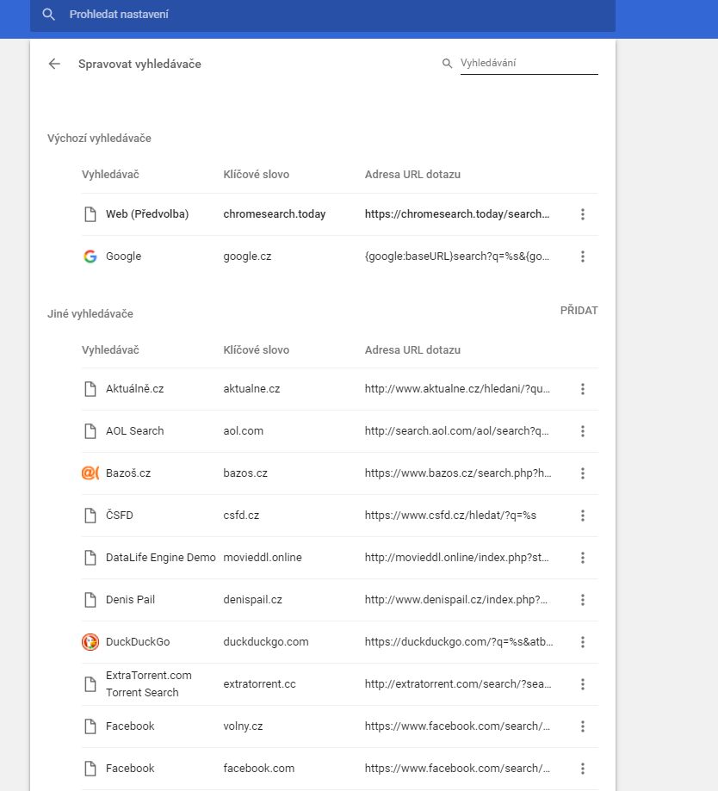Open more actions menu for AOL Search

(583, 431)
